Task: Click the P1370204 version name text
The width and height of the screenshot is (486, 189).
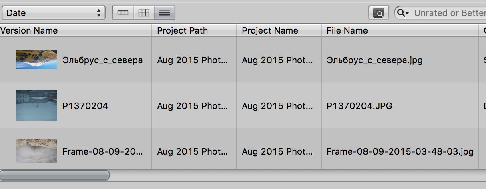Action: (x=85, y=106)
